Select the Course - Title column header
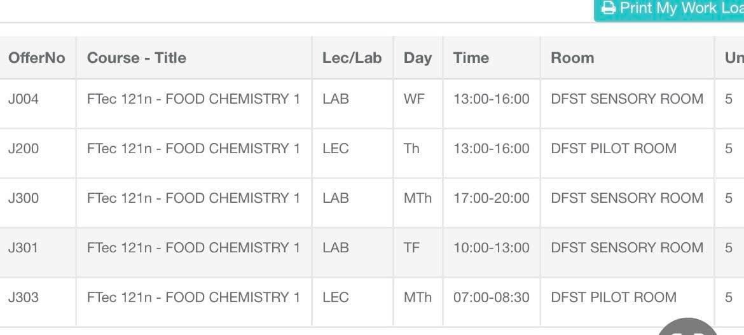Image resolution: width=744 pixels, height=335 pixels. (137, 58)
